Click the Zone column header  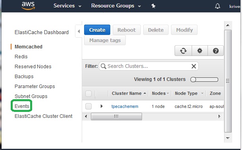tap(215, 93)
